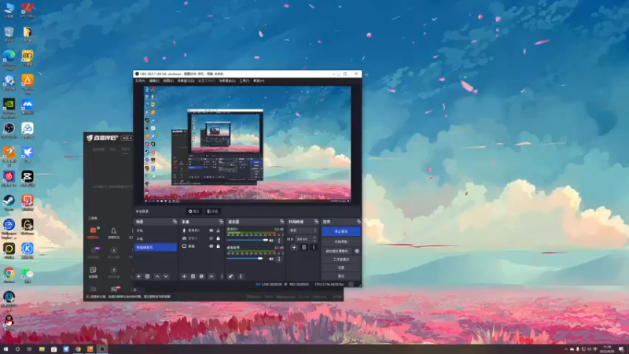
Task: Add a new scene with plus icon
Action: 138,276
